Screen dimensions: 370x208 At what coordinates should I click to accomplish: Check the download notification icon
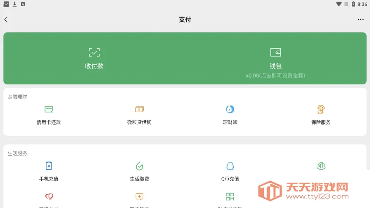(x=14, y=4)
